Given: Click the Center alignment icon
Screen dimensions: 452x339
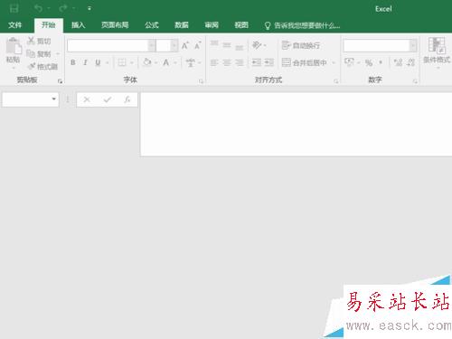Looking at the screenshot, I should click(x=227, y=62).
